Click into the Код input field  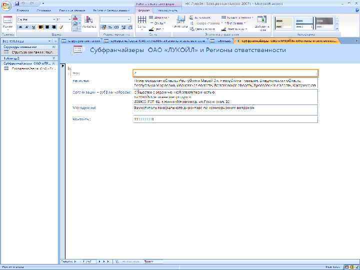pyautogui.click(x=225, y=73)
